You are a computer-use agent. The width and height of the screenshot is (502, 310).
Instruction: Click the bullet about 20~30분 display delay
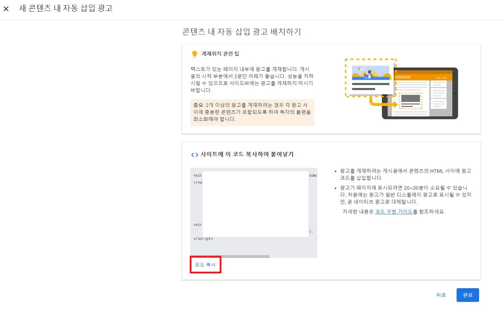(406, 195)
